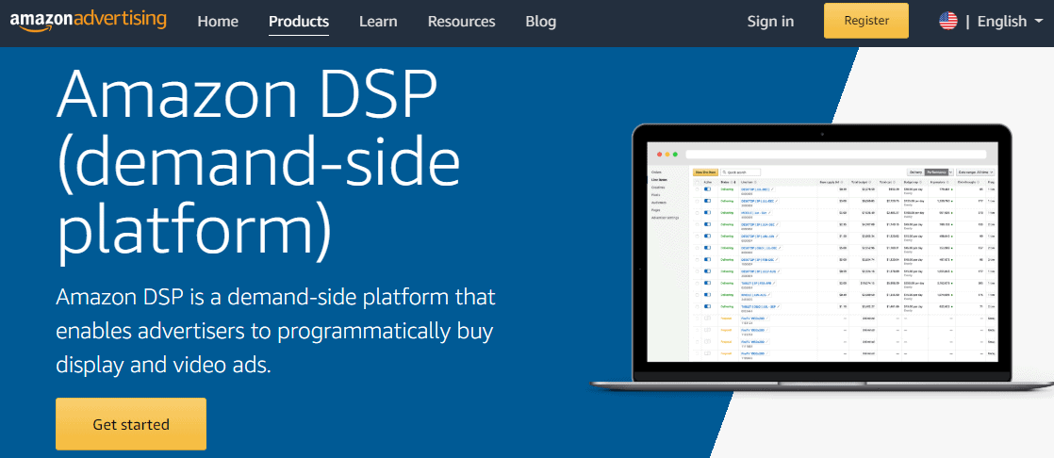Go to the Home menu item
Screen dimensions: 1054x458
(x=218, y=22)
